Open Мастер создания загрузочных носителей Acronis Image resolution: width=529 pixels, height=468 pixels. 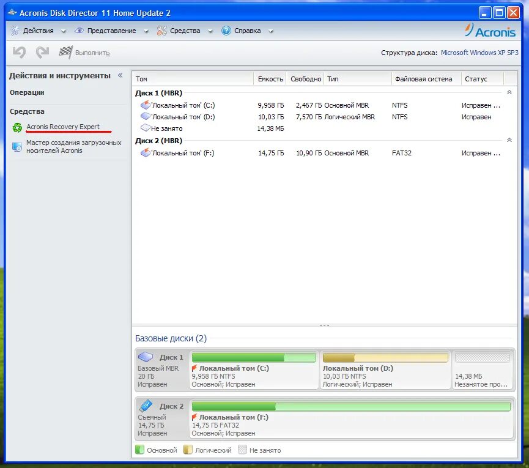click(73, 146)
